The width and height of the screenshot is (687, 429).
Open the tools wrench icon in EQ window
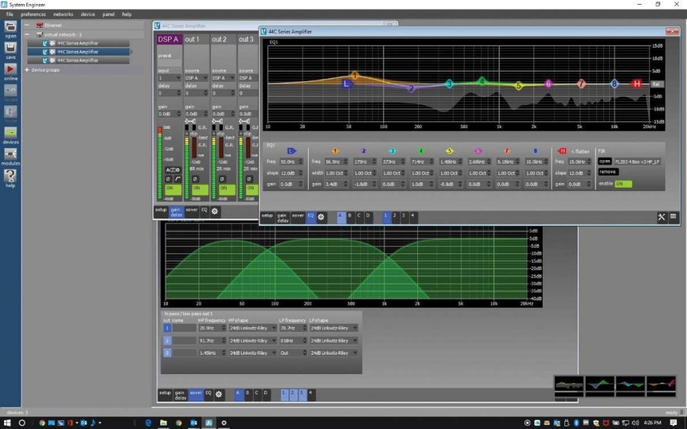pyautogui.click(x=662, y=217)
